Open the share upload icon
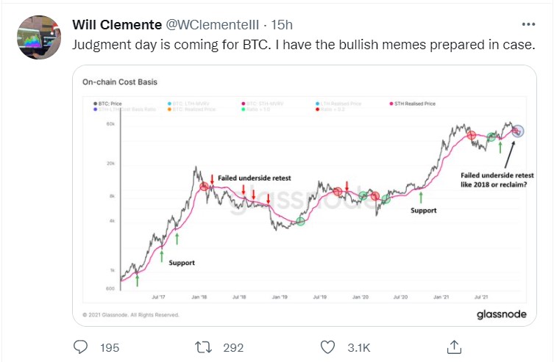554x362 pixels. [454, 347]
